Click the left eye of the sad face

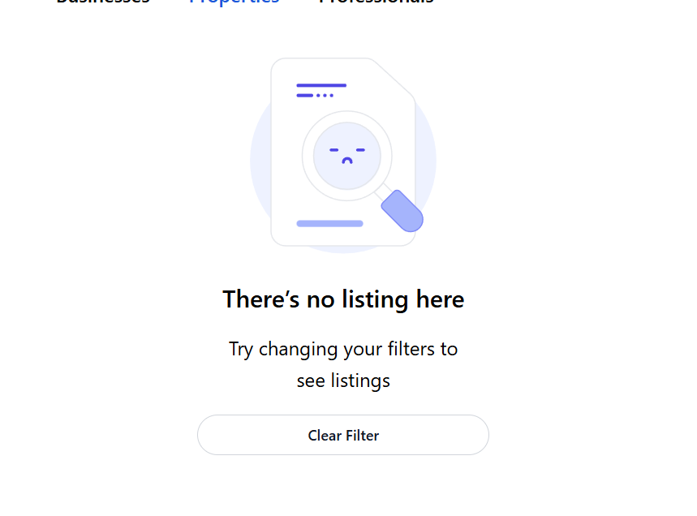click(x=333, y=150)
